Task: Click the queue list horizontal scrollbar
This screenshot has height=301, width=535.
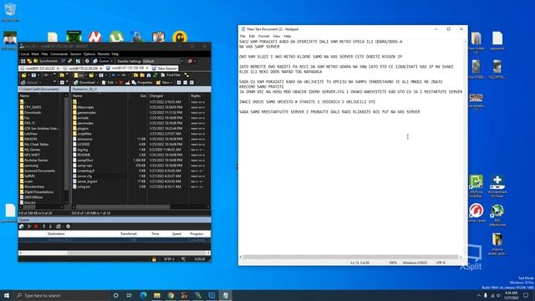Action: pos(114,253)
